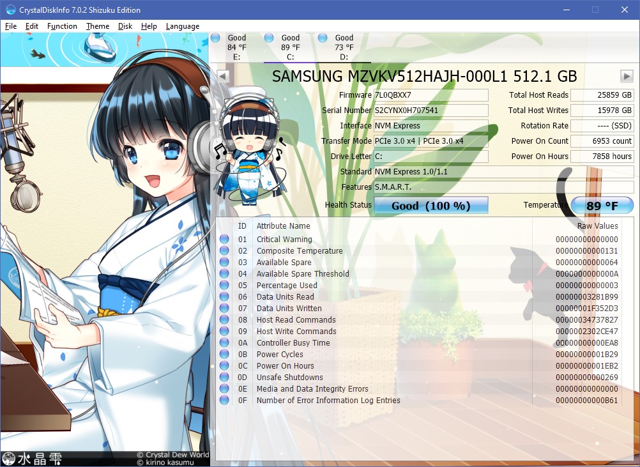The image size is (640, 467).
Task: Select the Composite Temperature attribute name
Action: (x=300, y=250)
